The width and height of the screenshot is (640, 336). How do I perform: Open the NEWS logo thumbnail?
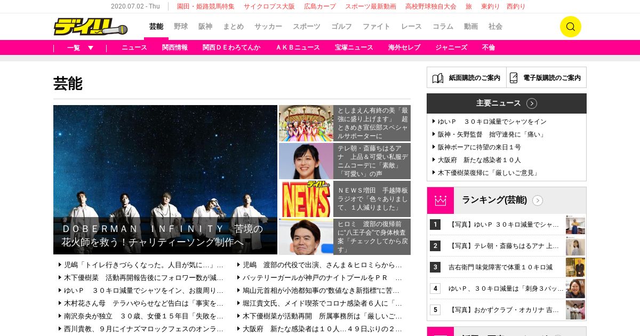tap(306, 199)
